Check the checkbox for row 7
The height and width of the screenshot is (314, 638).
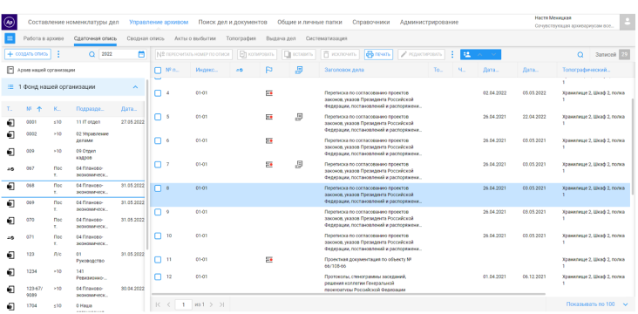point(158,165)
